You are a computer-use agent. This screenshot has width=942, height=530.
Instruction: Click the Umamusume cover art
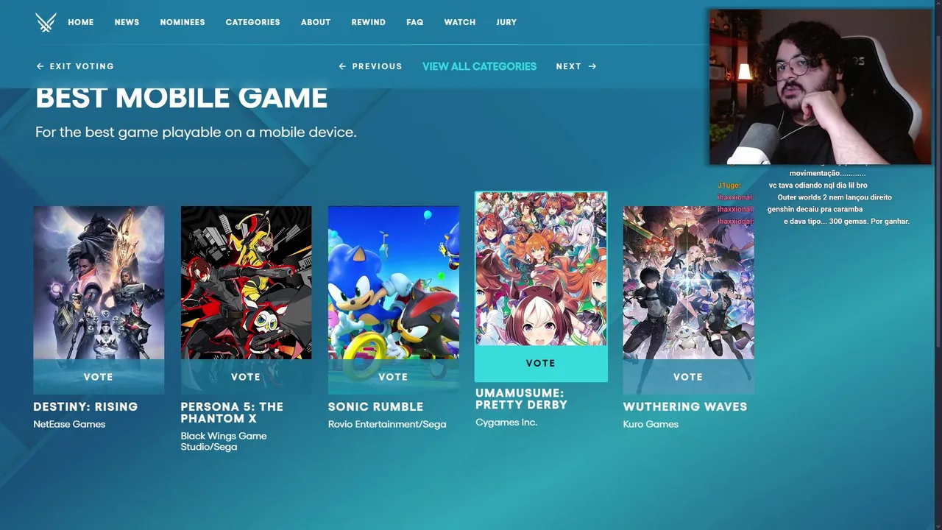541,269
